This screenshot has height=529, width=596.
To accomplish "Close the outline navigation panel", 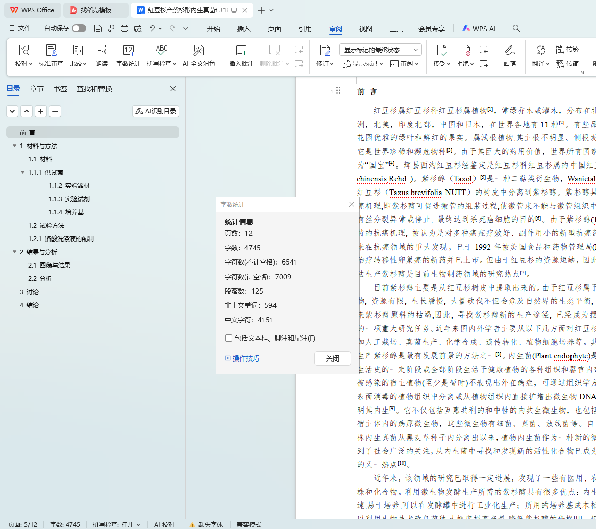I will [173, 89].
